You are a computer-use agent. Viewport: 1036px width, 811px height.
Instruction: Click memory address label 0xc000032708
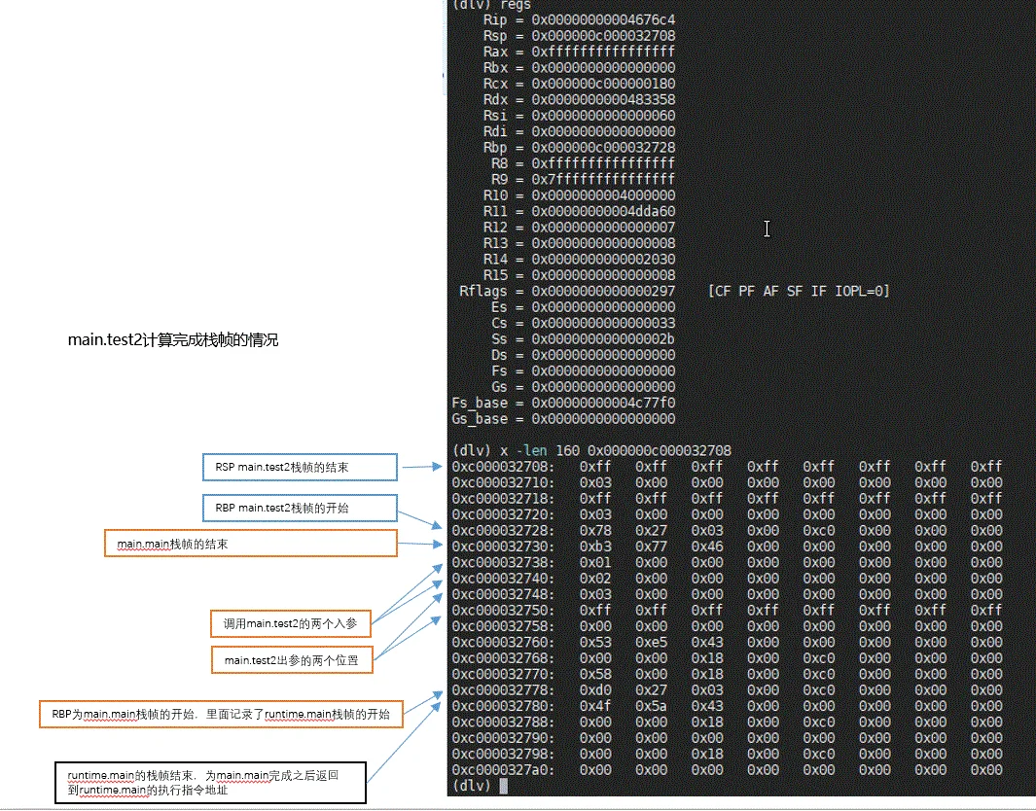coord(503,467)
